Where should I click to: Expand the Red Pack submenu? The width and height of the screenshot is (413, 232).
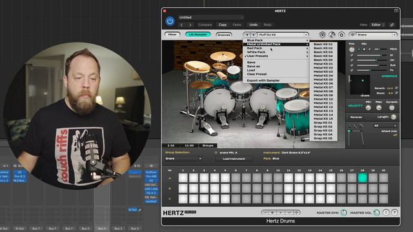(276, 48)
